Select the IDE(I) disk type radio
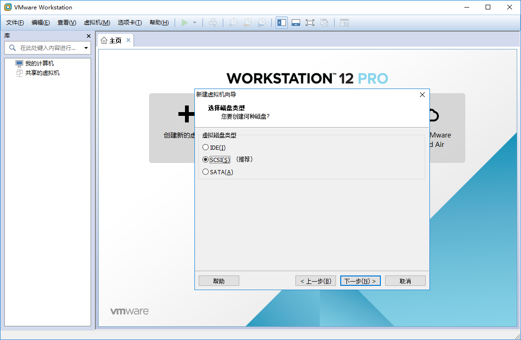Viewport: 521px width, 340px height. 205,147
